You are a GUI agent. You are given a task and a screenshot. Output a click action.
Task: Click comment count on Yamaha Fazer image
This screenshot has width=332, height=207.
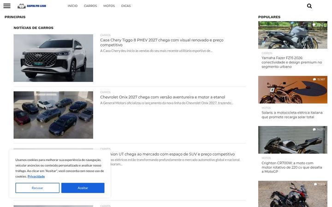click(x=319, y=25)
